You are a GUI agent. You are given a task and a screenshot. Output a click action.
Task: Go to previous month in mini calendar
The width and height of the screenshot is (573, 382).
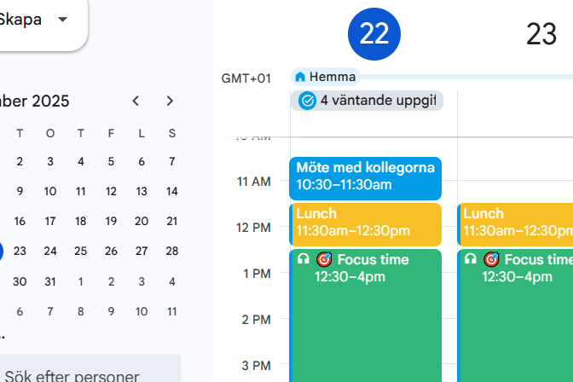pyautogui.click(x=136, y=101)
